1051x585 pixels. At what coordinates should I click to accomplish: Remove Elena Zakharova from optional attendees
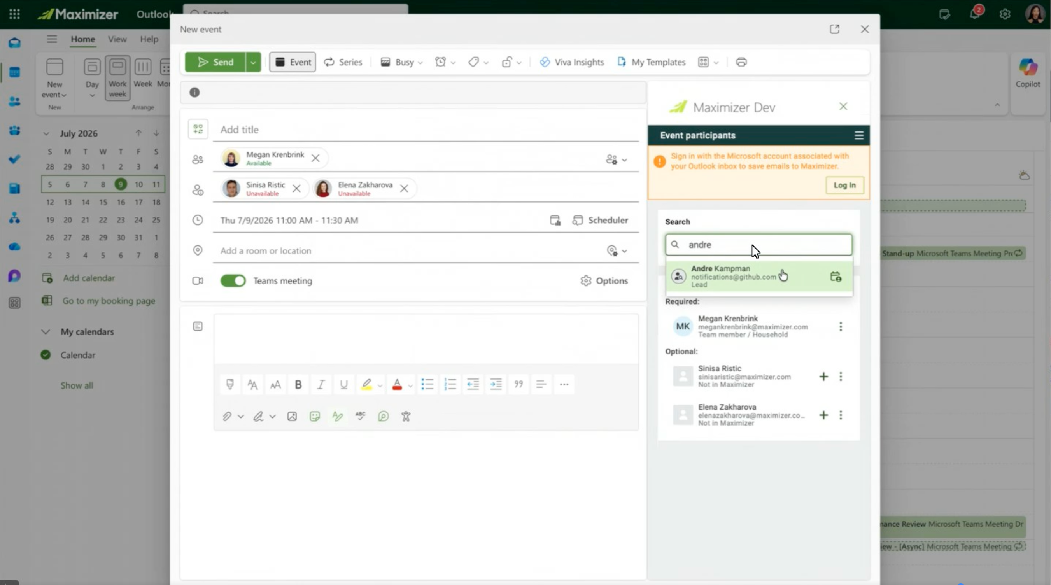pos(404,189)
